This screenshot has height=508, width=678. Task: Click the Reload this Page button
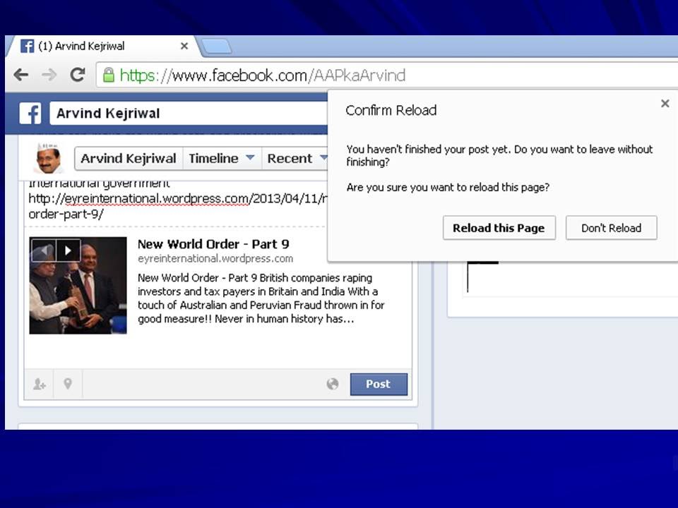click(499, 228)
